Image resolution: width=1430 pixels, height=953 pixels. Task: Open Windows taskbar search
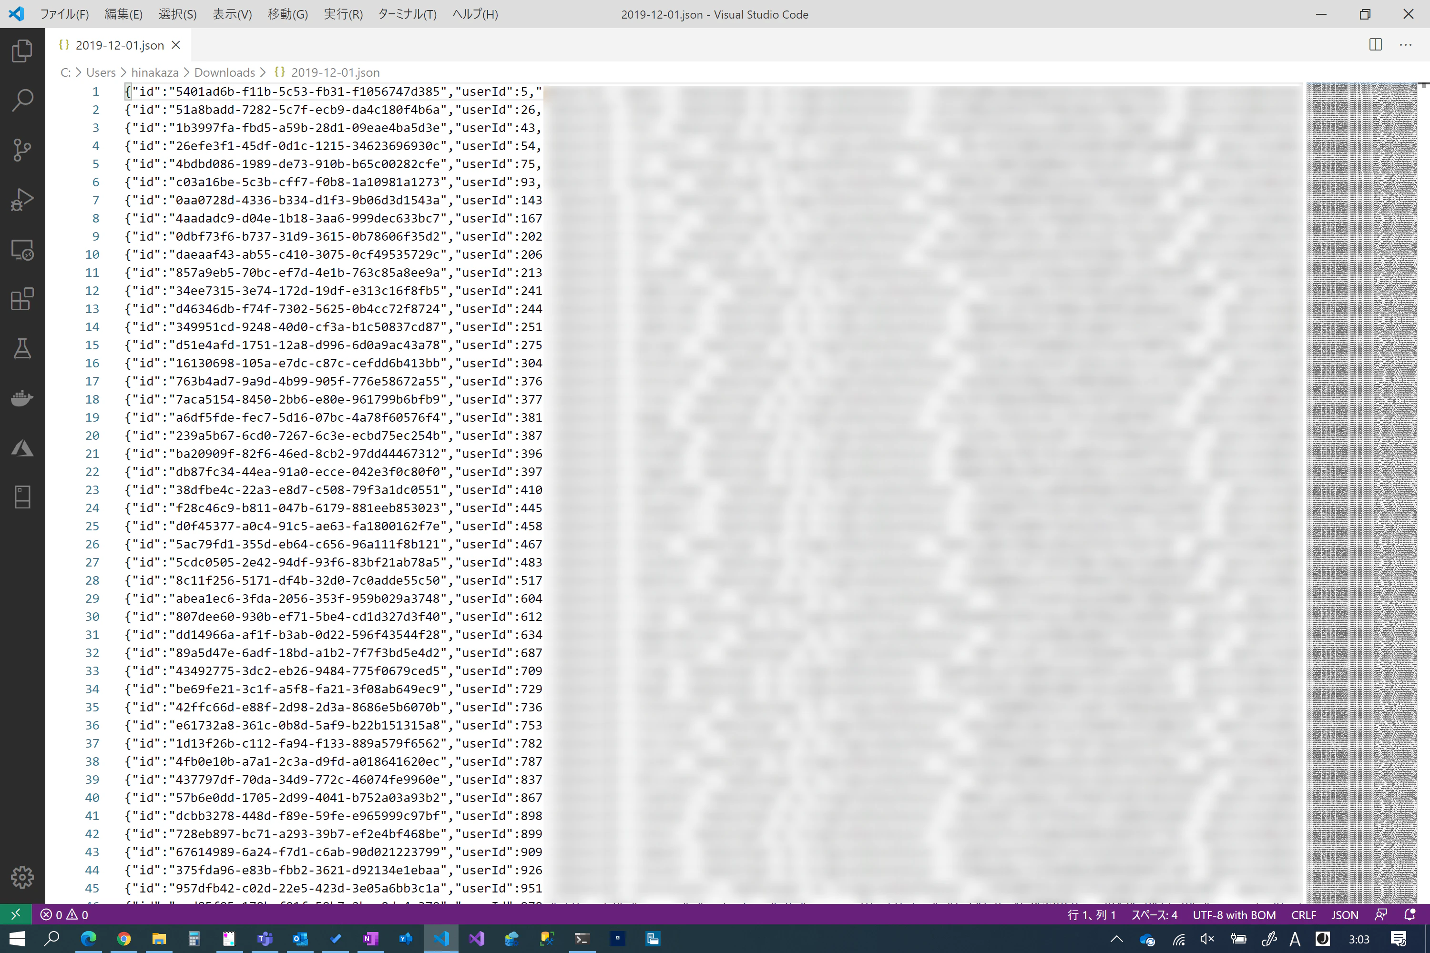[52, 938]
